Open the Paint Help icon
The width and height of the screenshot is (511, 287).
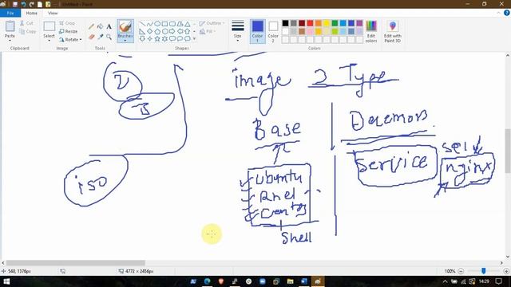506,13
